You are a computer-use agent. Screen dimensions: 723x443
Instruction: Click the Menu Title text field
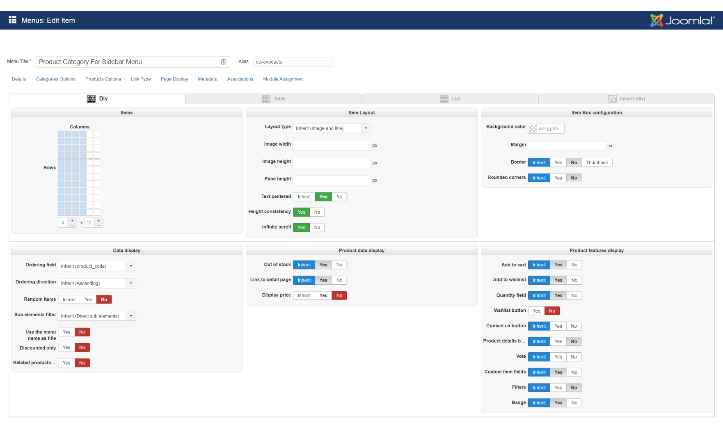[133, 62]
